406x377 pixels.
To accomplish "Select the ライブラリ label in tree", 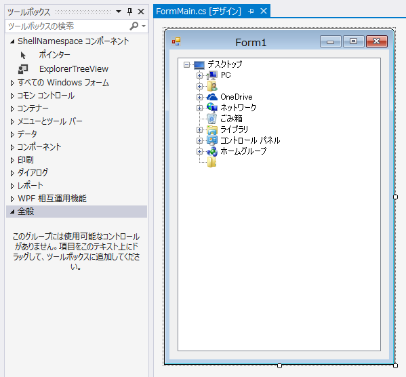I will point(234,130).
